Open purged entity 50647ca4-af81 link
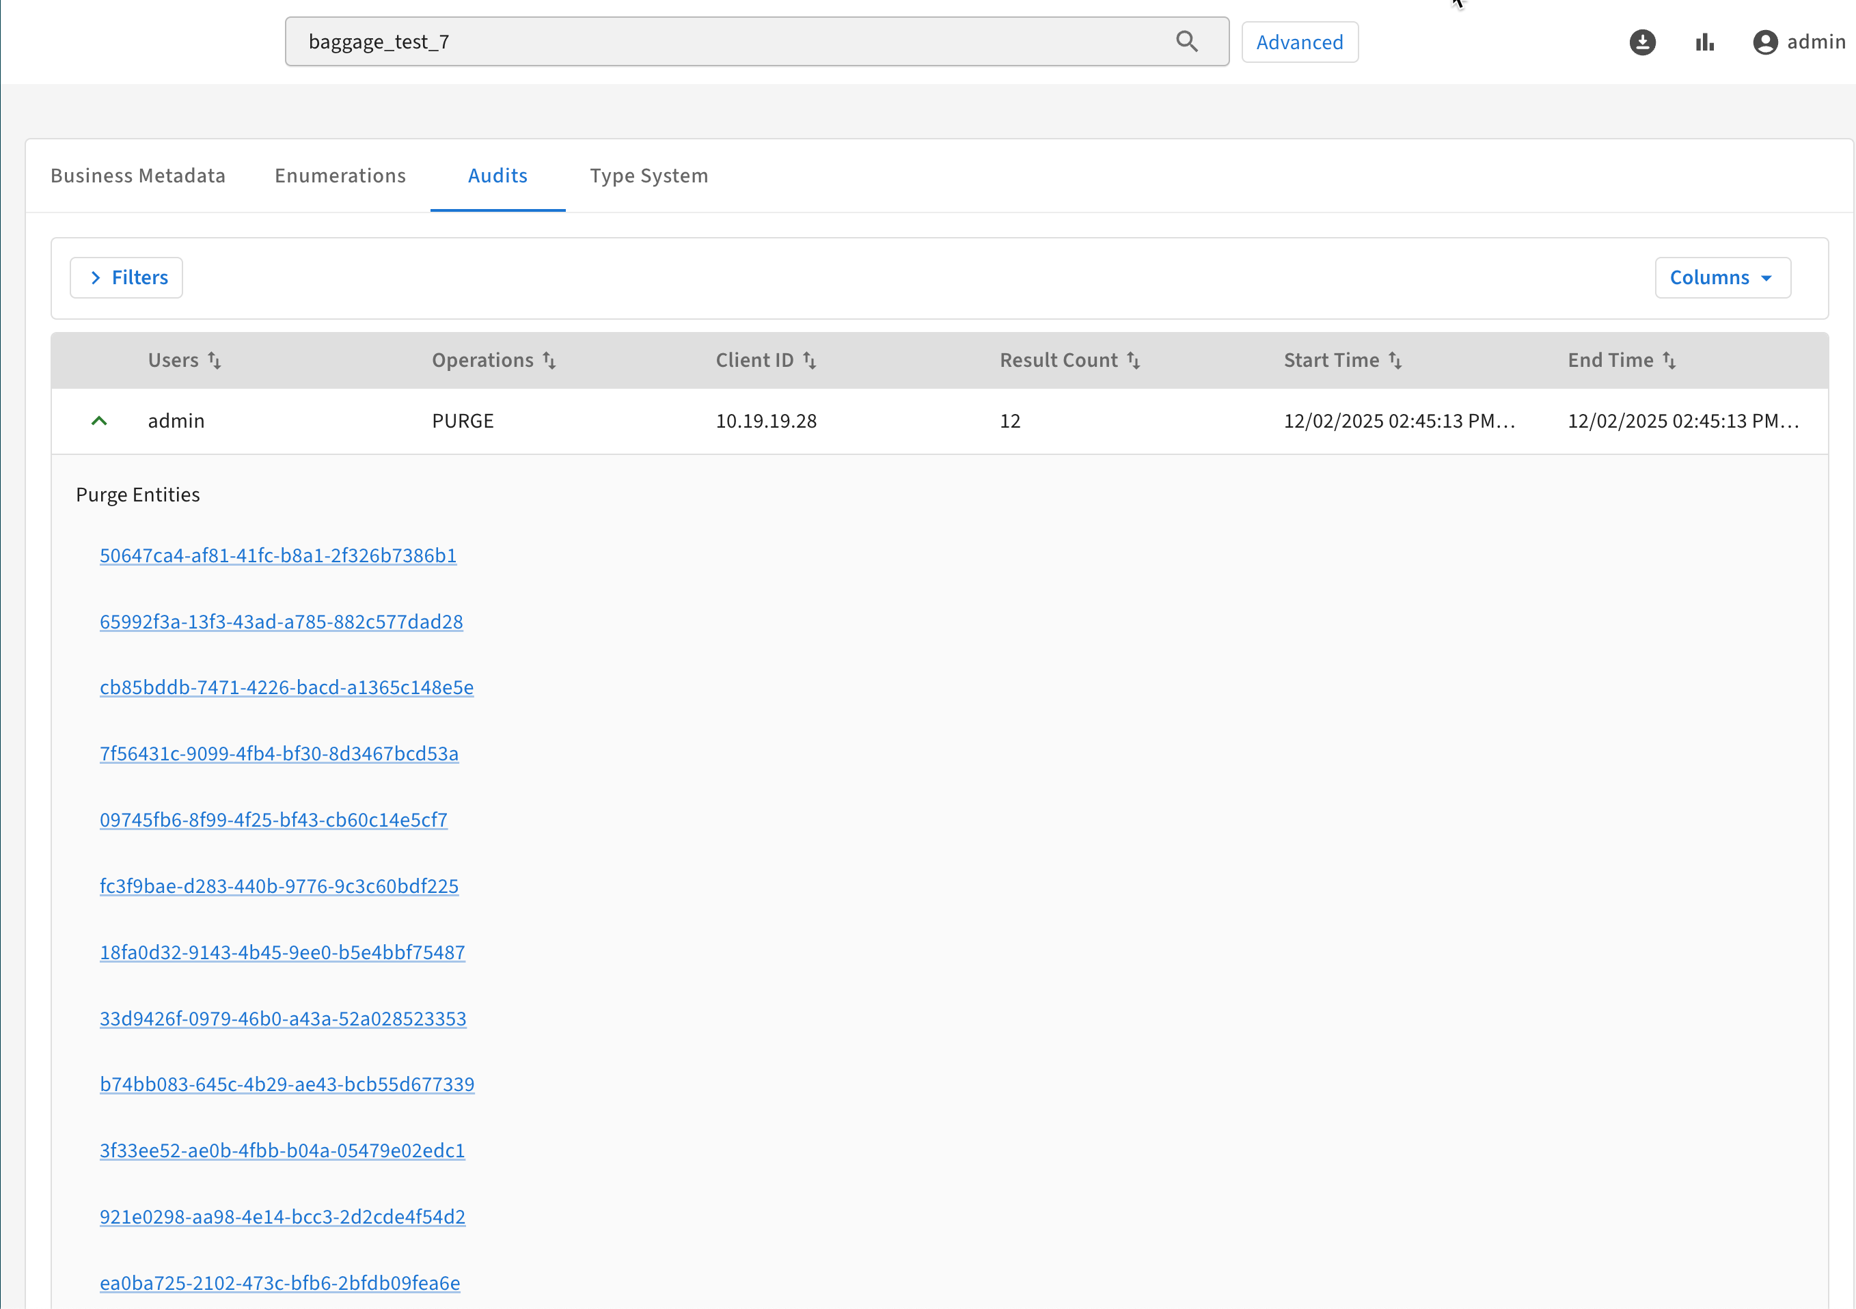This screenshot has height=1309, width=1856. [x=278, y=556]
